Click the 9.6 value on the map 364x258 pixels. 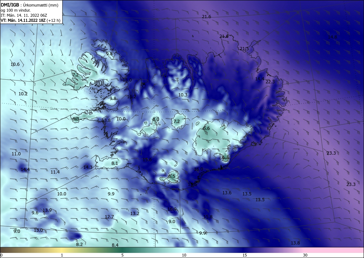35,213
